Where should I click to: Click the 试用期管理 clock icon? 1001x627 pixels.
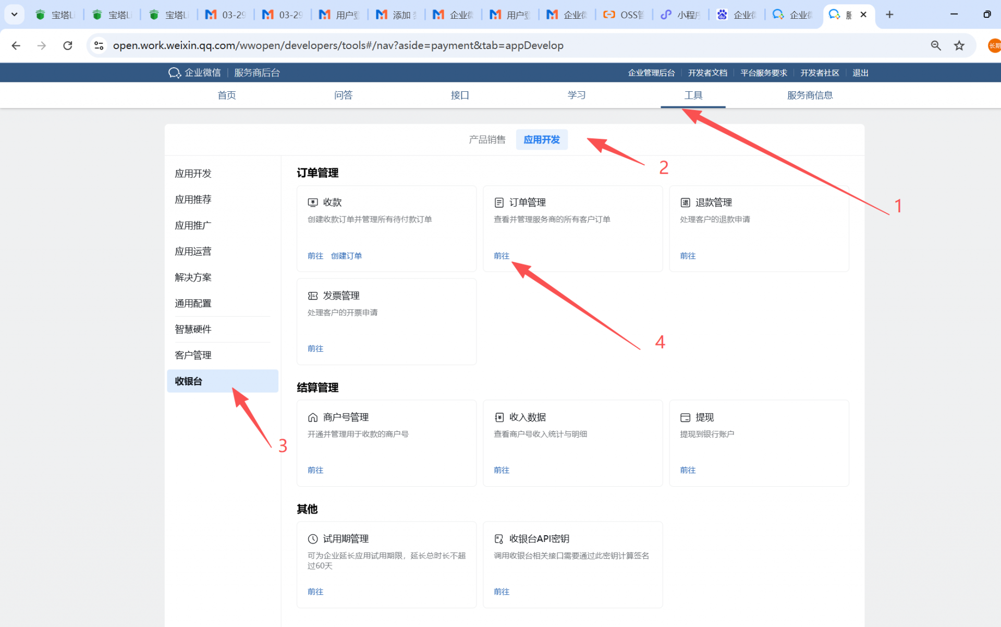pyautogui.click(x=313, y=539)
